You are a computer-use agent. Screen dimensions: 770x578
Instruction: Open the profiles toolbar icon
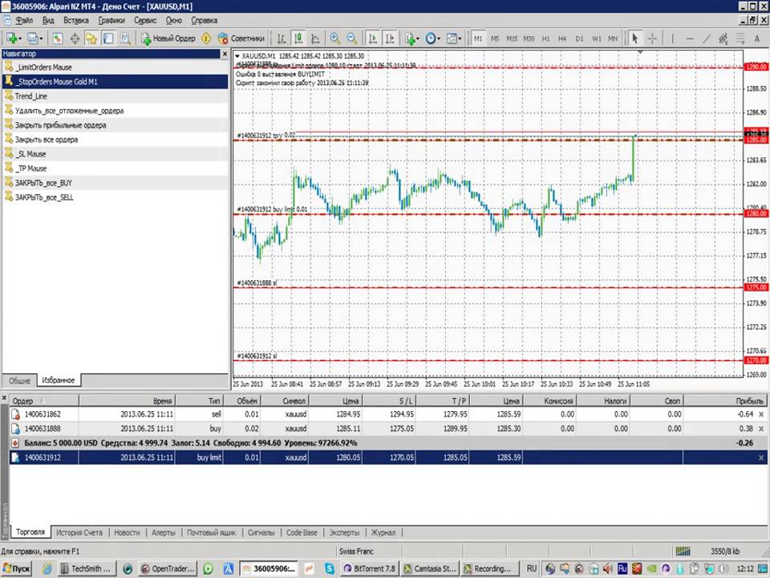coord(32,39)
